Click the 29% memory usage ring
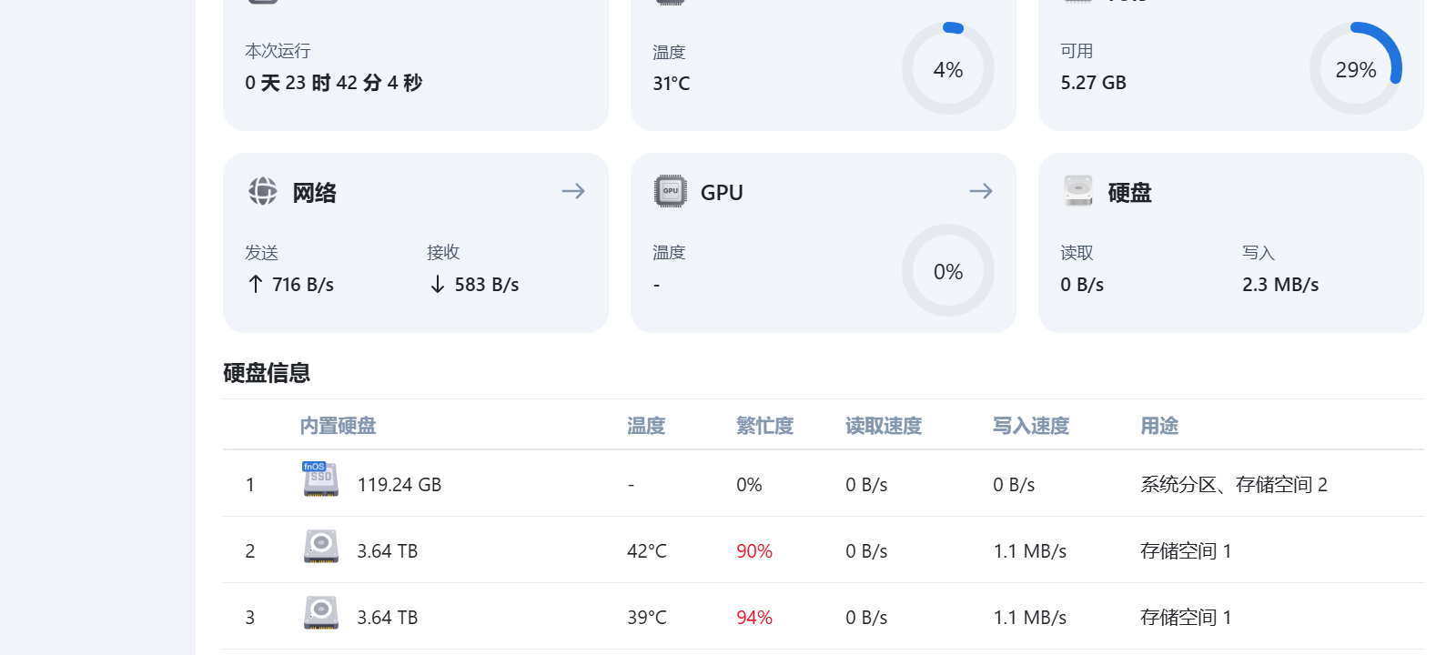 (1356, 68)
